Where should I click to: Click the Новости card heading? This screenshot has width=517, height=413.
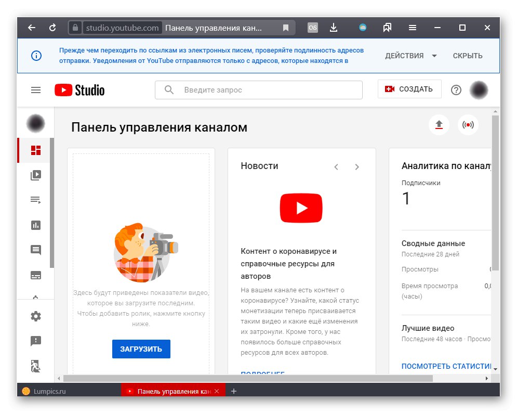click(x=259, y=166)
